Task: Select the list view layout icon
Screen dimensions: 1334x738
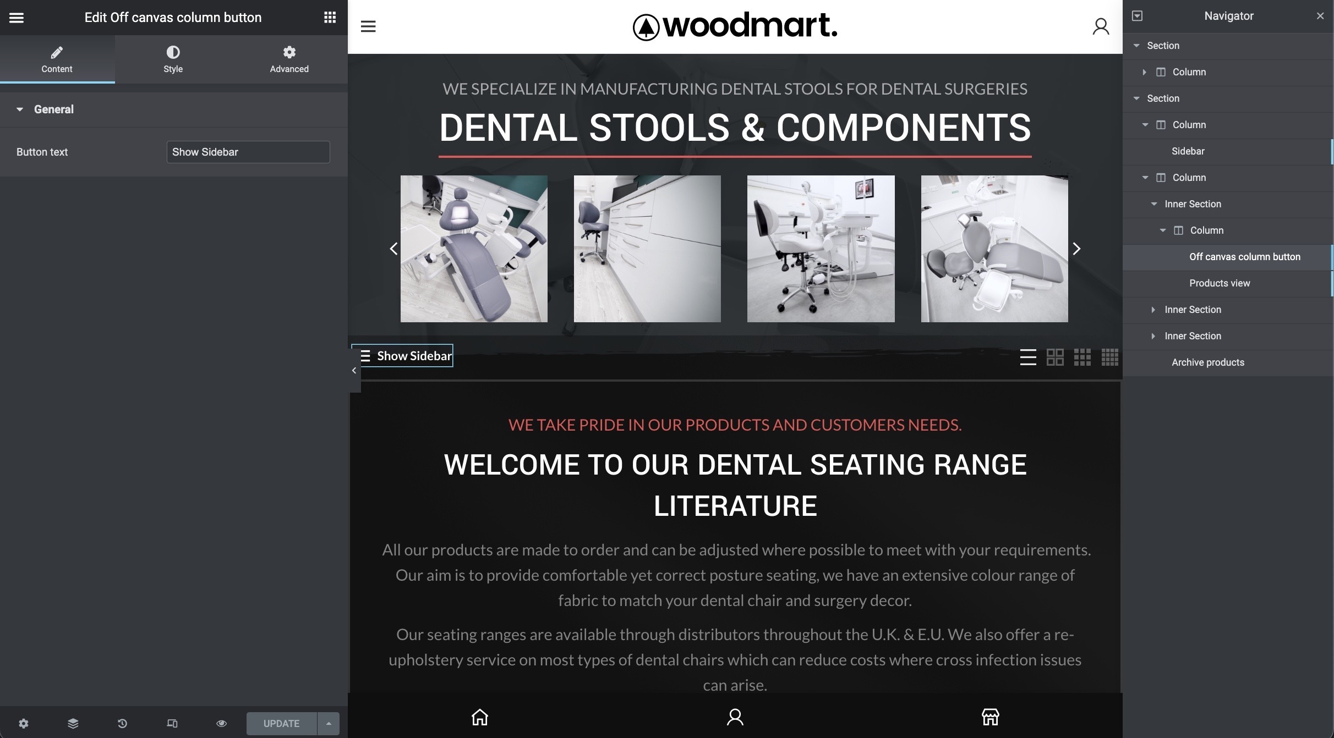Action: pos(1027,357)
